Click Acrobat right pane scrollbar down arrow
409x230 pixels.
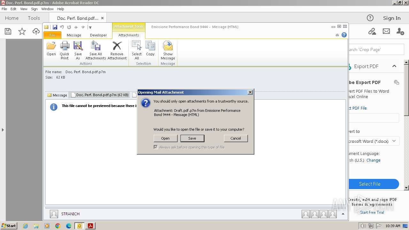pos(406,188)
